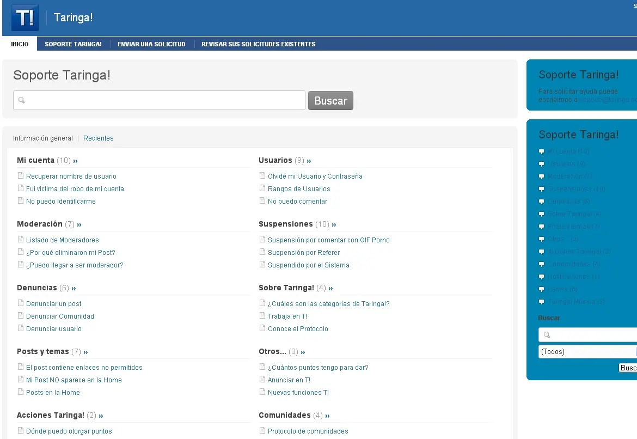Expand Sobre Taringa! section via » arrow

coord(330,289)
